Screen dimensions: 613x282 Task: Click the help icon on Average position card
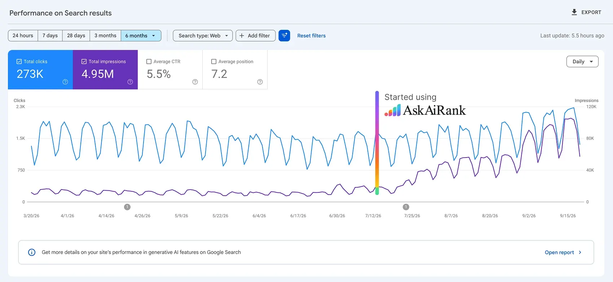(260, 82)
